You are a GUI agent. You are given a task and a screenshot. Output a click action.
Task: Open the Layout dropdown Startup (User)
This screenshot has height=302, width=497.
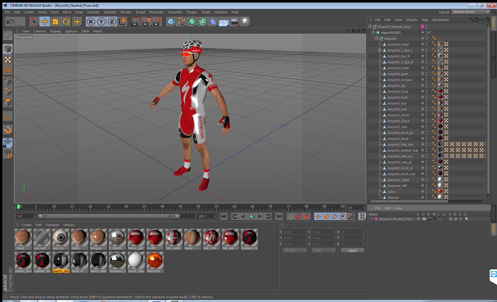(x=471, y=12)
